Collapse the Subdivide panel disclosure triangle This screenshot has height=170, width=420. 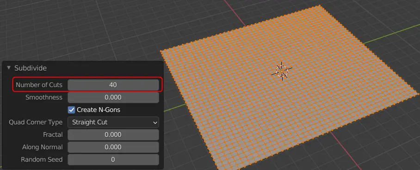(9, 68)
